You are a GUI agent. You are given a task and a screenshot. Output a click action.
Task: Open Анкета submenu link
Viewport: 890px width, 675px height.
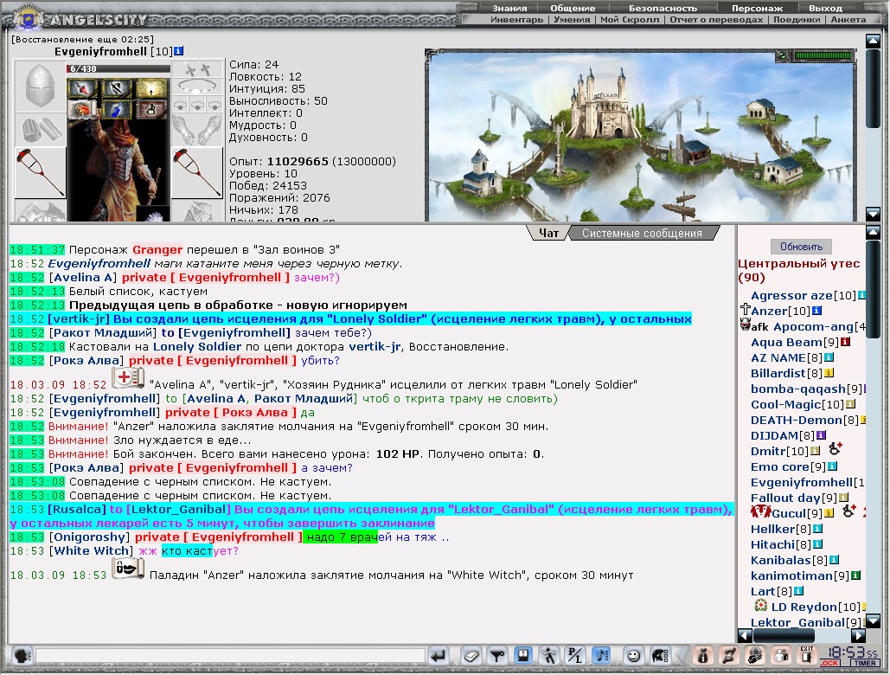click(x=848, y=19)
